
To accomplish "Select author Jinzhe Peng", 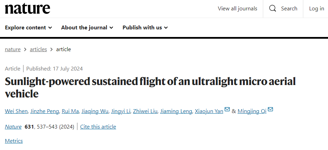I will coord(45,111).
